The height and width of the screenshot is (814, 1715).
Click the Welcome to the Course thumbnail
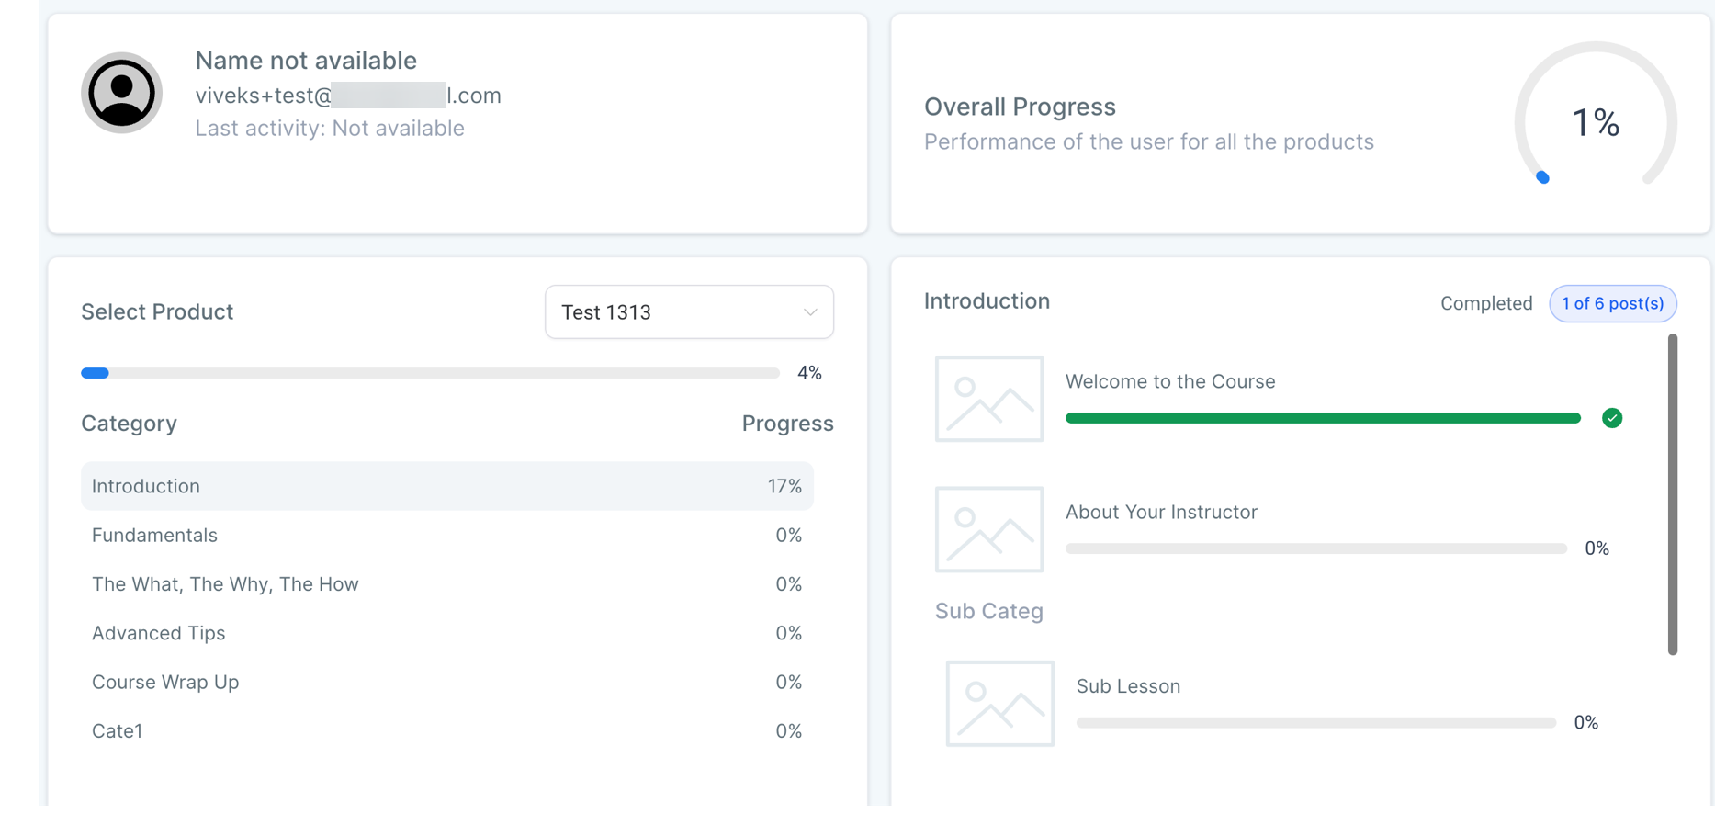[x=988, y=399]
